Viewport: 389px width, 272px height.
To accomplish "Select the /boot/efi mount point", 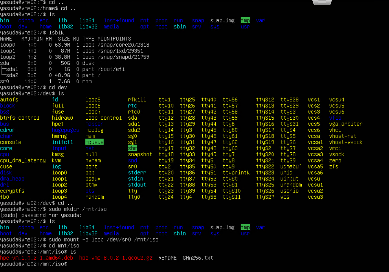I will [x=111, y=69].
